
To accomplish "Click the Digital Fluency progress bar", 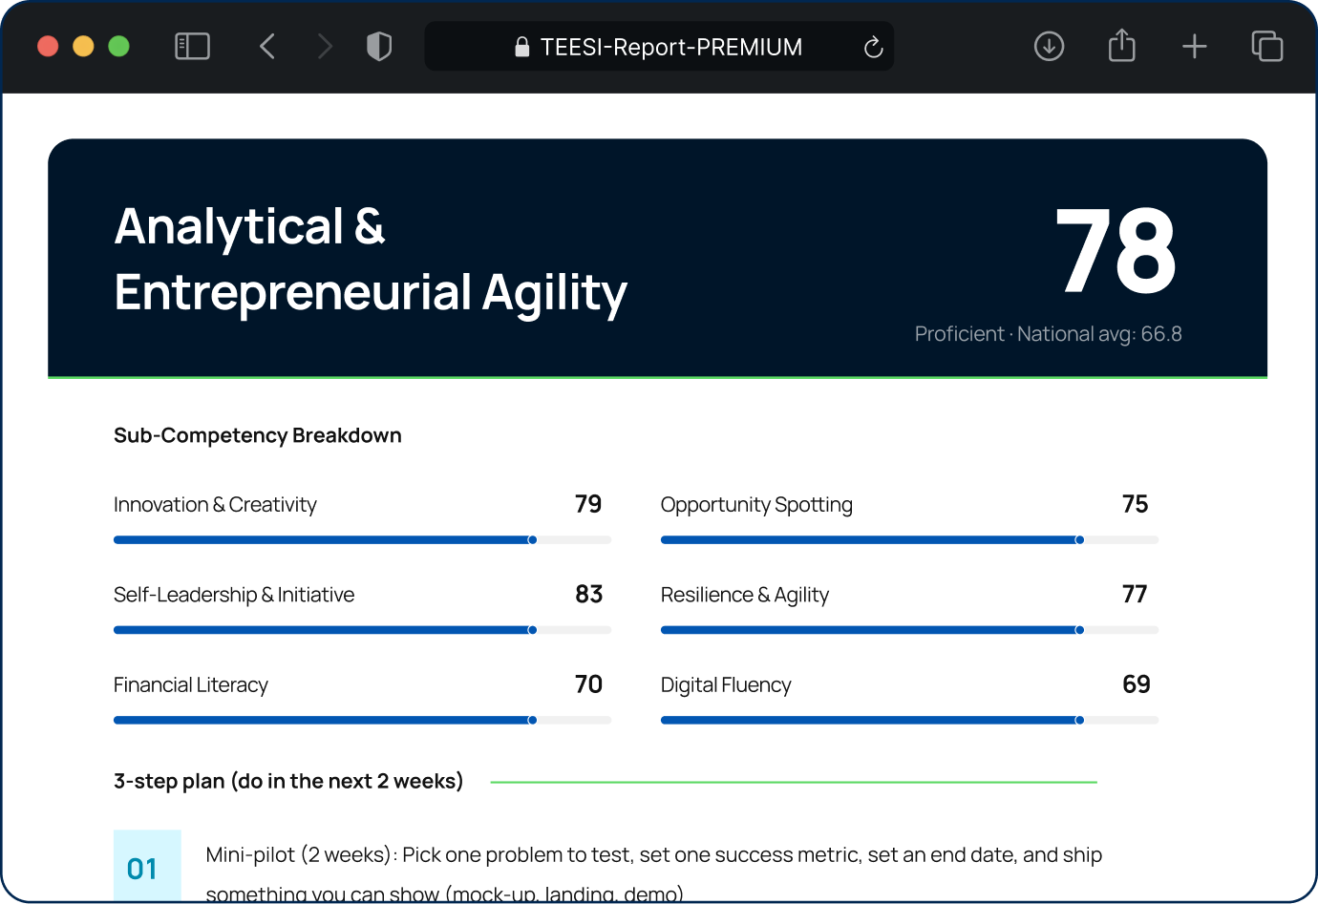I will pos(909,721).
